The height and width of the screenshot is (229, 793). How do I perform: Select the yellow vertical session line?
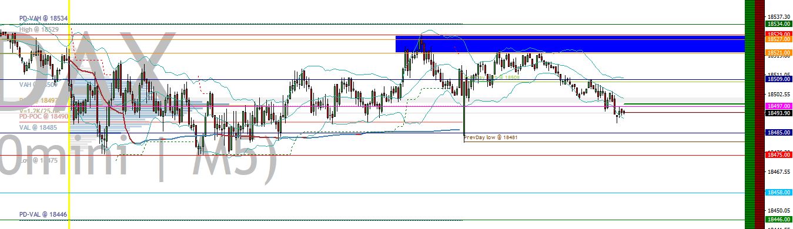coord(69,114)
